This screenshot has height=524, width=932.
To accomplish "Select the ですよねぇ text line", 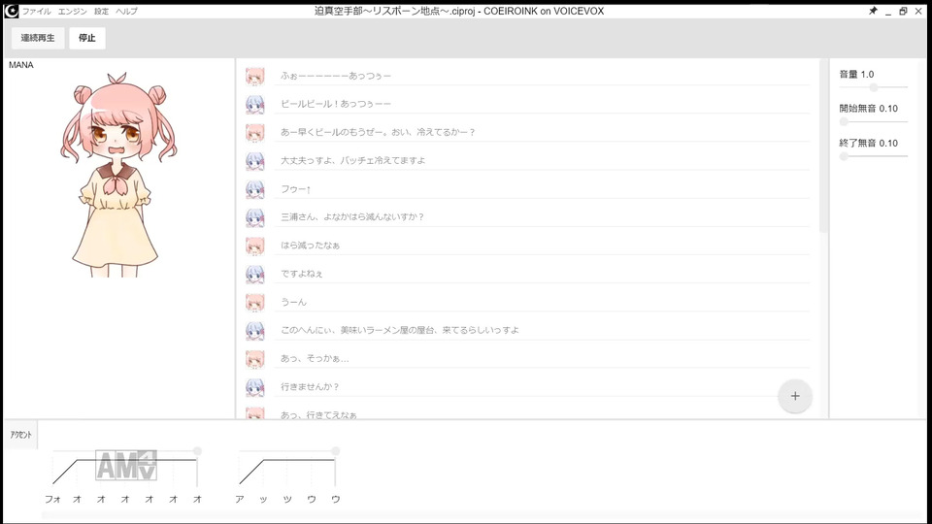I will pos(542,274).
